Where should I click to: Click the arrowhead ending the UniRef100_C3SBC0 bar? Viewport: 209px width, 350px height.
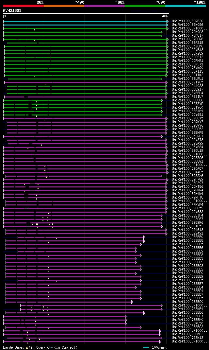(x=132, y=302)
